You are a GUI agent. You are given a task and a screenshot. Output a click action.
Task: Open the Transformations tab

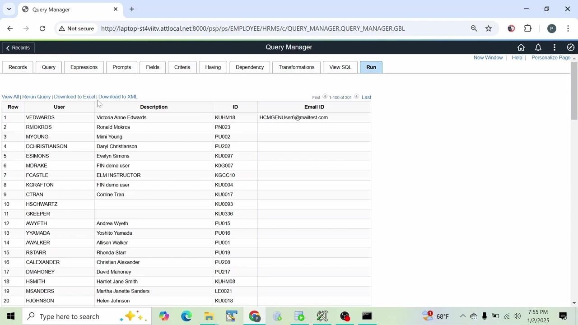pos(297,67)
